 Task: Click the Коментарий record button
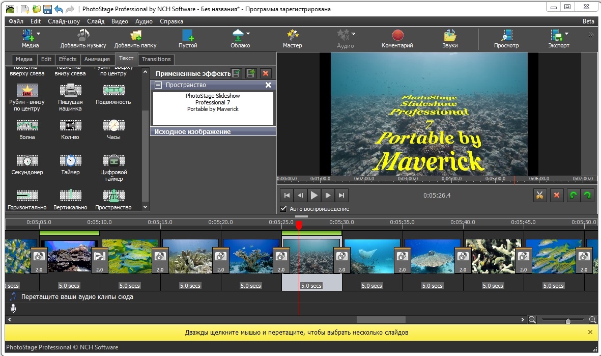click(x=397, y=39)
